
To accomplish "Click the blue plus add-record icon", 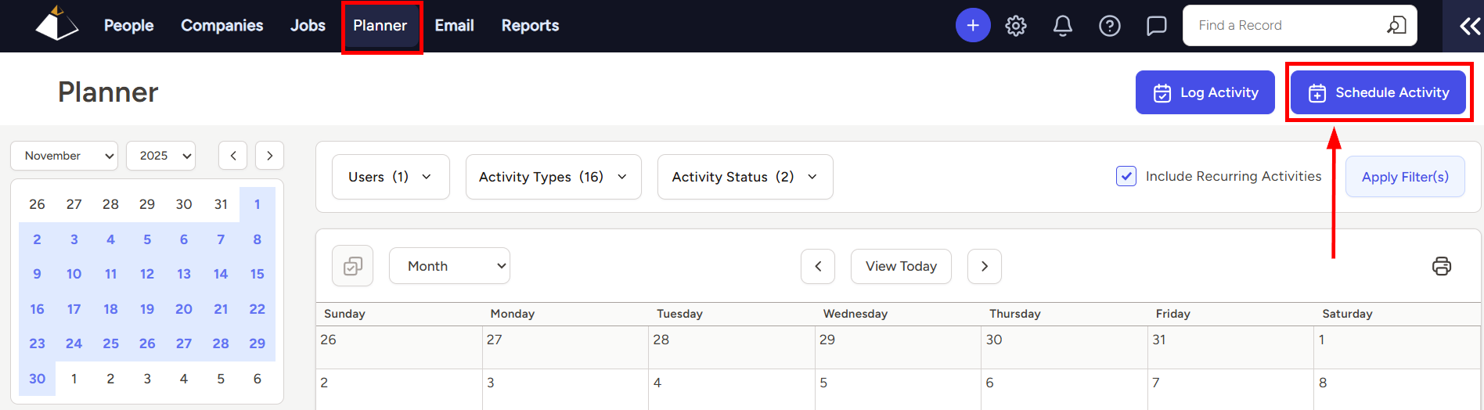I will [x=973, y=26].
